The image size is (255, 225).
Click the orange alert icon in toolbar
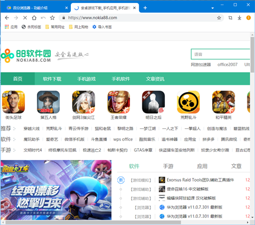tap(248, 18)
